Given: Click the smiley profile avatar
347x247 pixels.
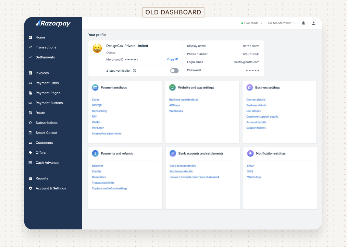Looking at the screenshot, I should (x=97, y=48).
